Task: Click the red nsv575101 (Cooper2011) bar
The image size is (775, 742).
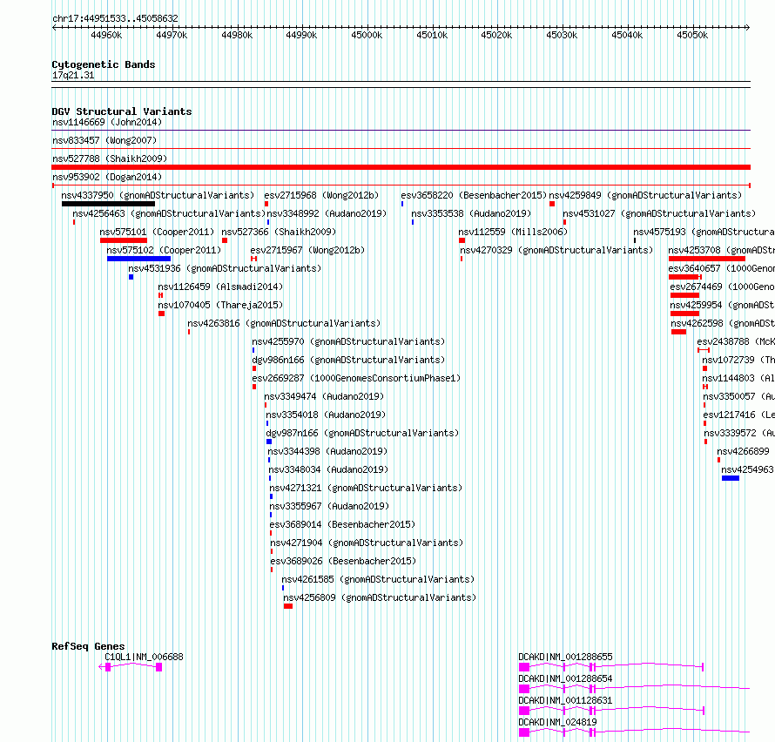Action: click(x=124, y=240)
